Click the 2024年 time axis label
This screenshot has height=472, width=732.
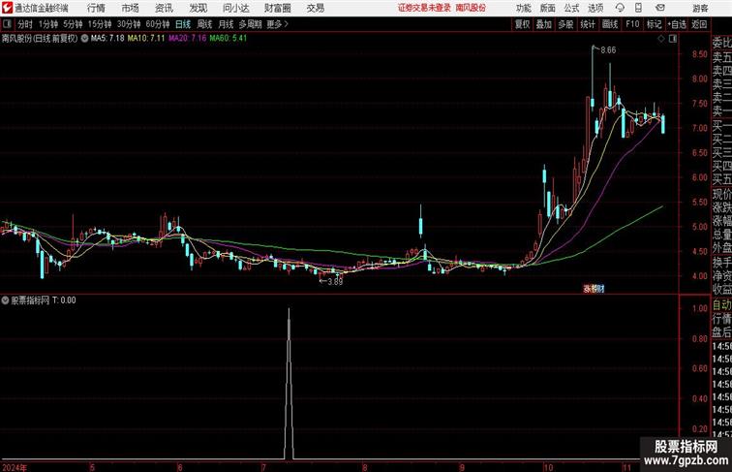[x=14, y=467]
